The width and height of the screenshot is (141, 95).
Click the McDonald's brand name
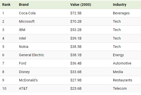28,80
